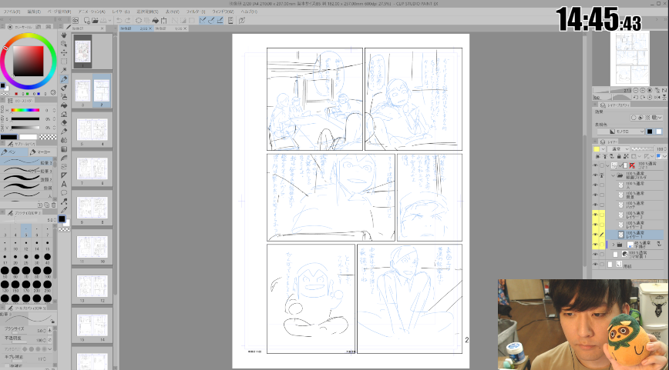Image resolution: width=669 pixels, height=370 pixels.
Task: Collapse the コマ1 frame folder
Action: (607, 165)
